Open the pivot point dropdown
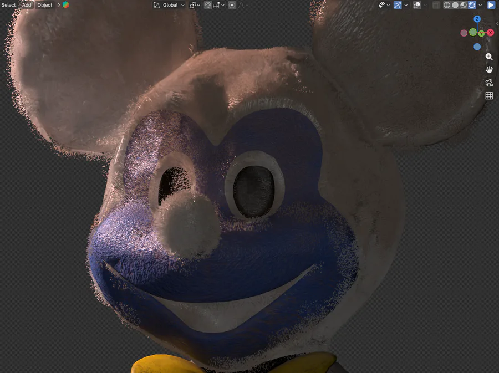 pyautogui.click(x=195, y=5)
